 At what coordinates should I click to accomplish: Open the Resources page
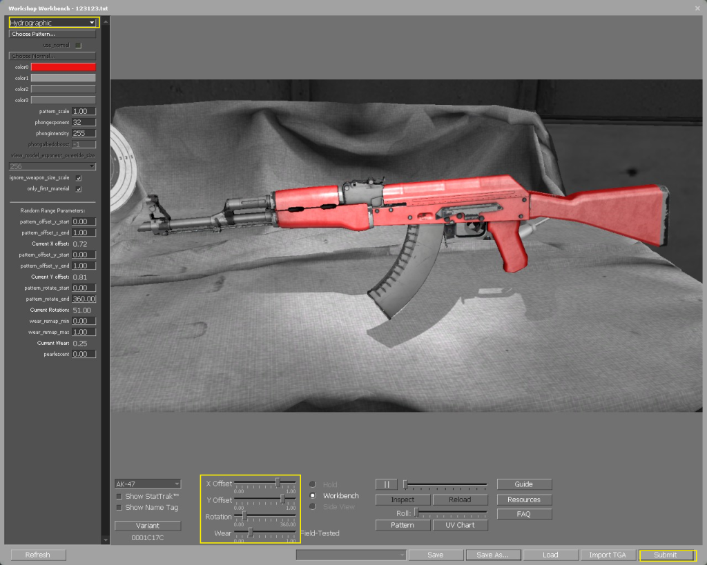[524, 499]
